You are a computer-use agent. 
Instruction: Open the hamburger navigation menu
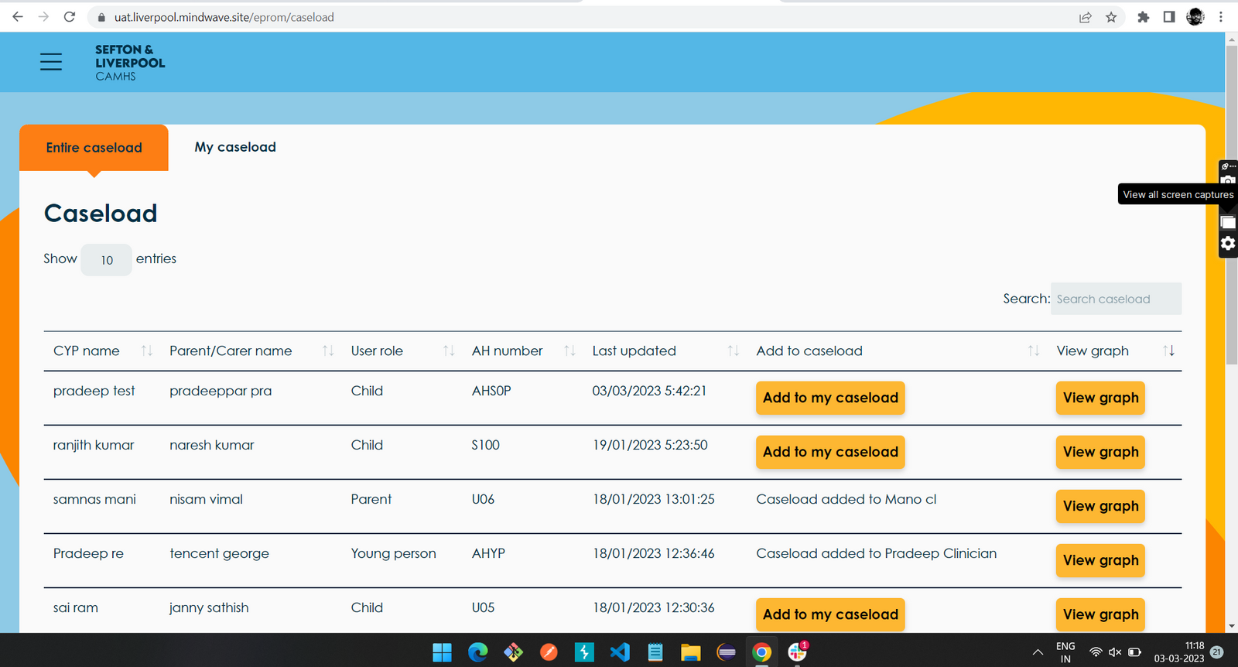(x=51, y=62)
